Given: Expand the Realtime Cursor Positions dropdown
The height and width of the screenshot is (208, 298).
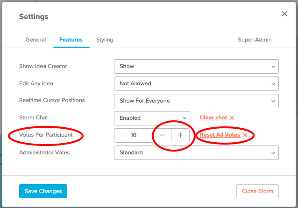Looking at the screenshot, I should click(x=196, y=101).
